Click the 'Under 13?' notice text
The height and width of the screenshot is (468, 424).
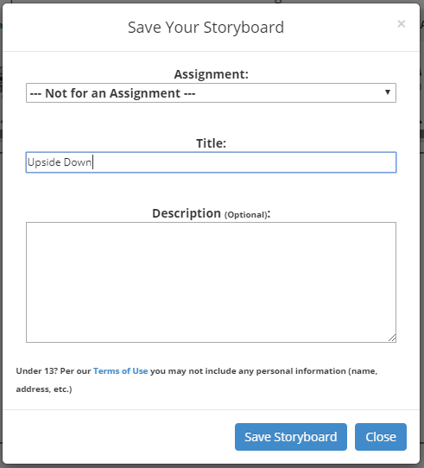pos(37,371)
